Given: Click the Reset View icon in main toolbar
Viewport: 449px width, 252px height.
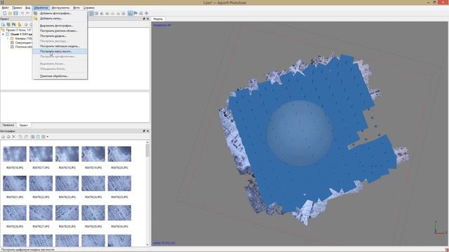Looking at the screenshot, I should (x=147, y=13).
